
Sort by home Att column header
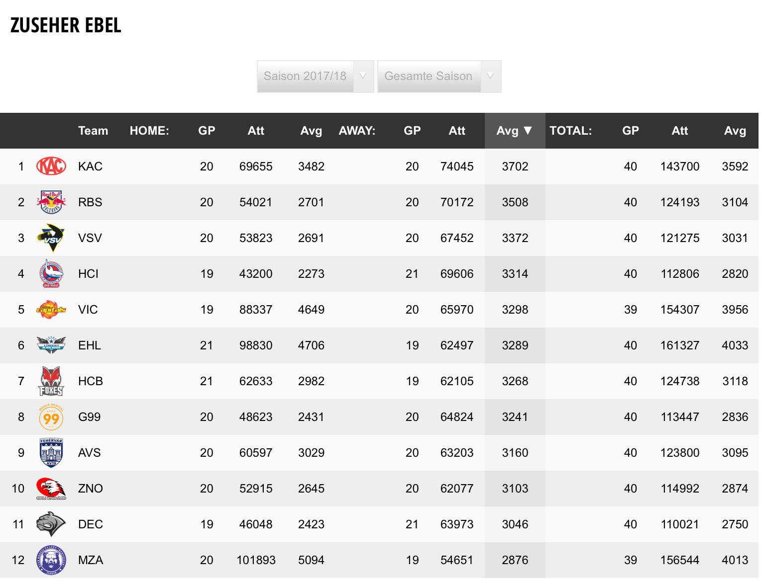(256, 131)
